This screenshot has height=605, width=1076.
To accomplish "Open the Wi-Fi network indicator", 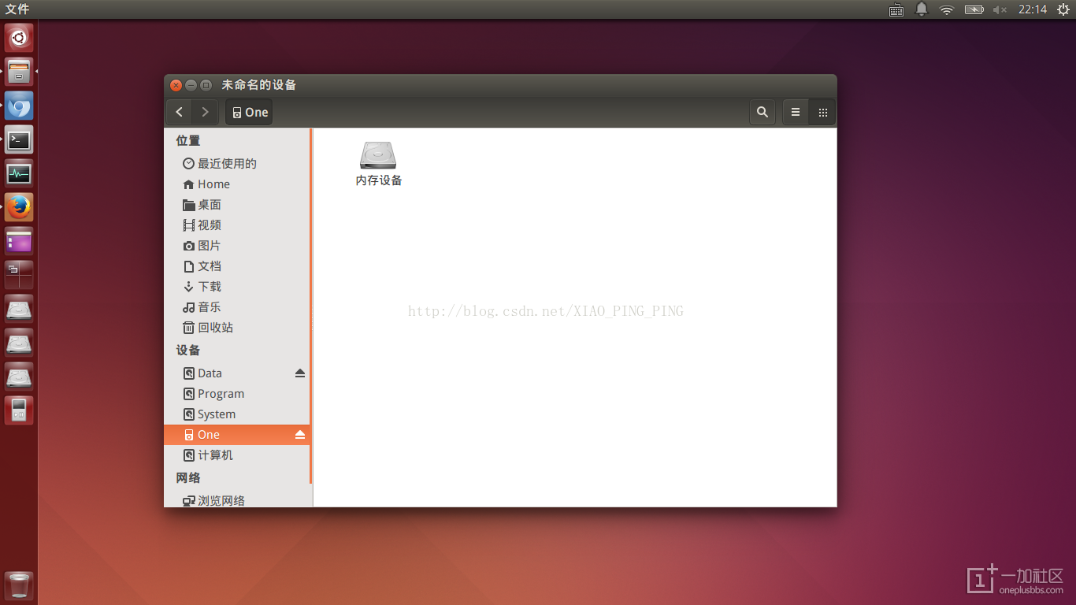I will pyautogui.click(x=947, y=9).
